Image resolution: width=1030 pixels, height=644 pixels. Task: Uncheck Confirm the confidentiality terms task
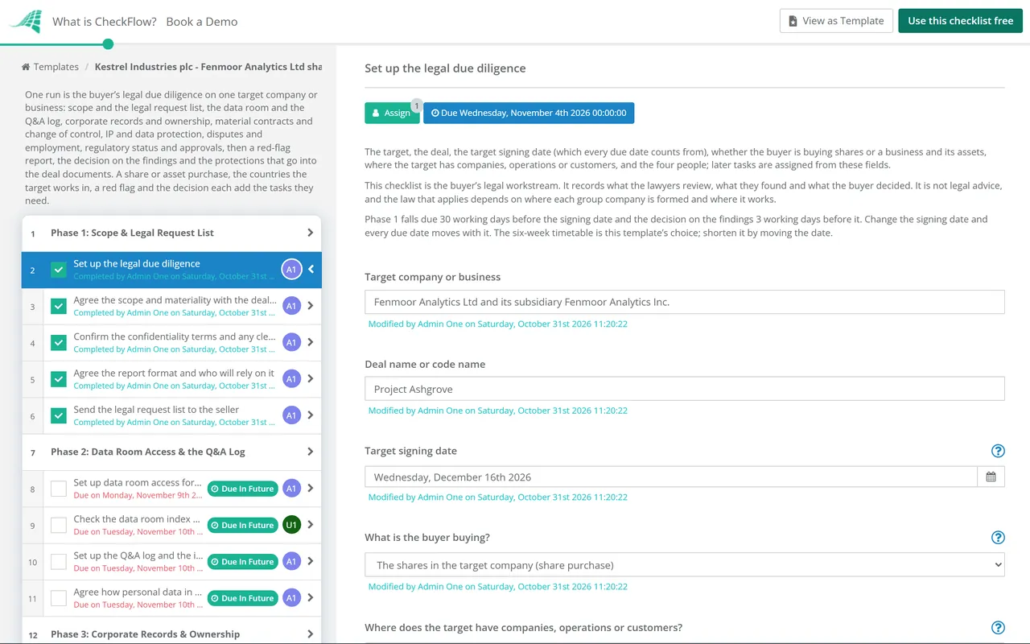59,343
